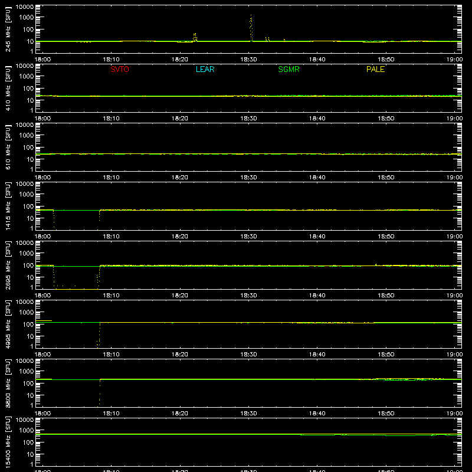The image size is (472, 472).
Task: Click the 18:40 time label under the 4995 MHz plot
Action: 317,355
